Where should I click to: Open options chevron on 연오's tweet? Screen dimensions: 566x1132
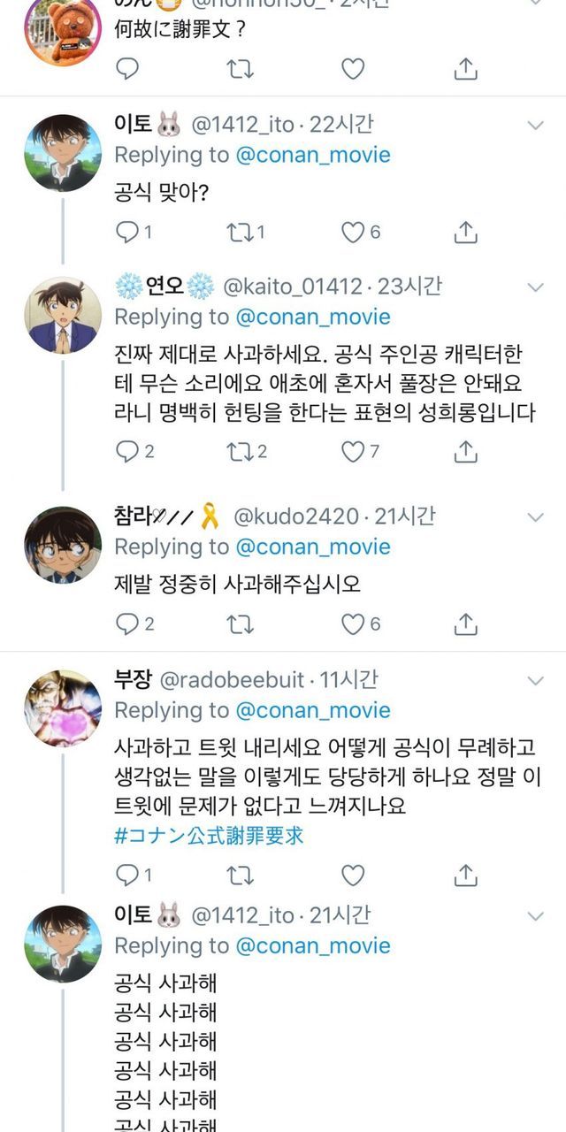pyautogui.click(x=536, y=287)
